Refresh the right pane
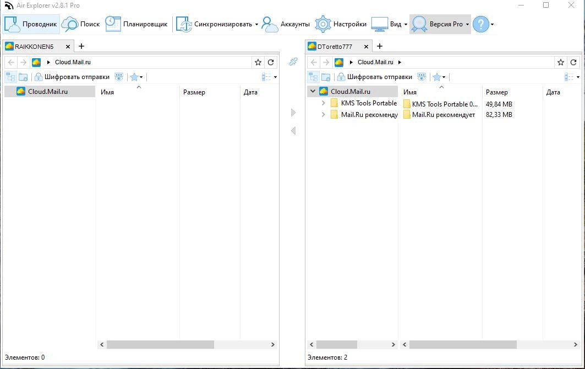The width and height of the screenshot is (585, 369). coord(573,62)
